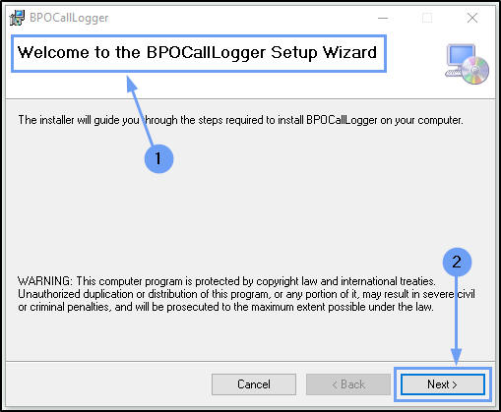
Task: Close the setup wizard with the X
Action: [472, 18]
